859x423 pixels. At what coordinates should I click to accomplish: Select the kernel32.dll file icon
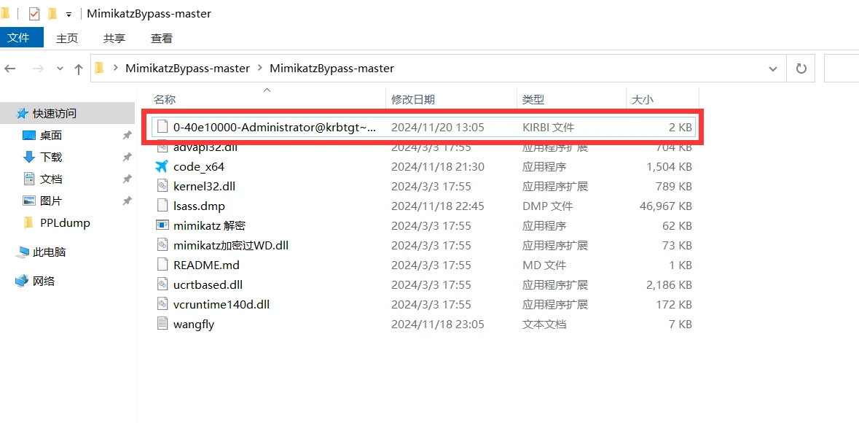pyautogui.click(x=162, y=186)
